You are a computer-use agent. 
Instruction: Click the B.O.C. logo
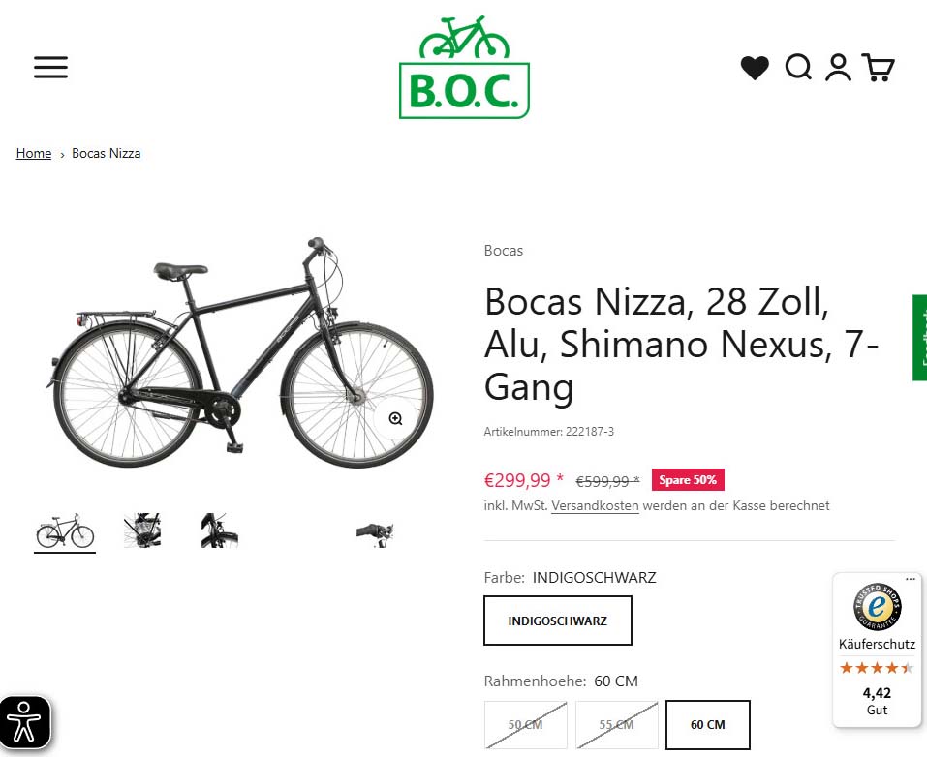click(x=463, y=67)
